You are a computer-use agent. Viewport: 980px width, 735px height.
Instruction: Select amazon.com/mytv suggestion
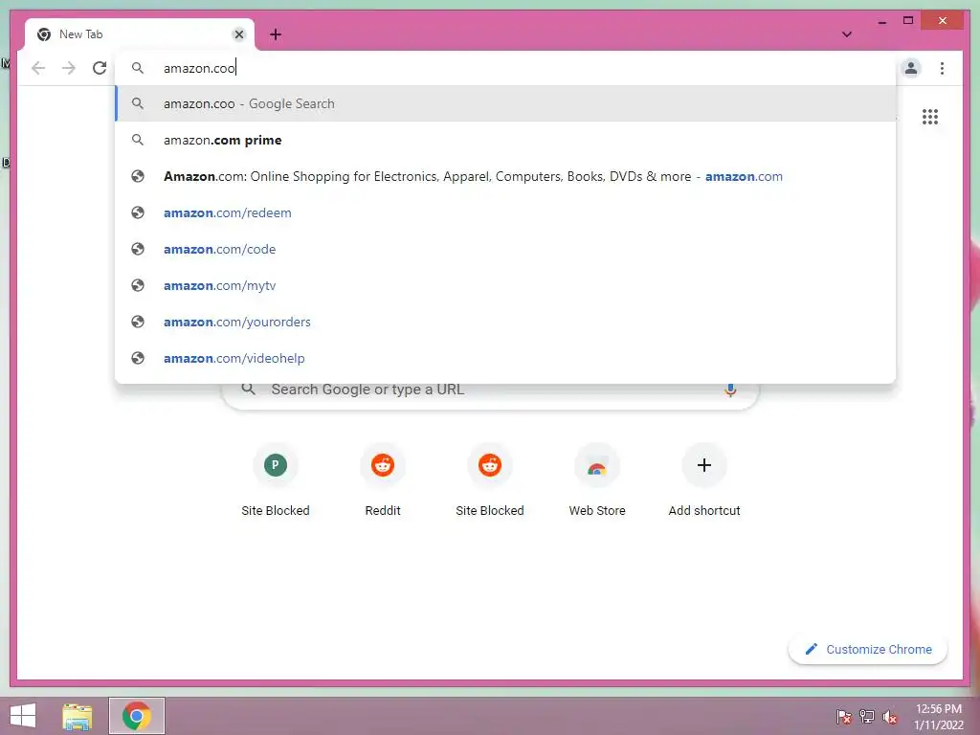tap(505, 285)
